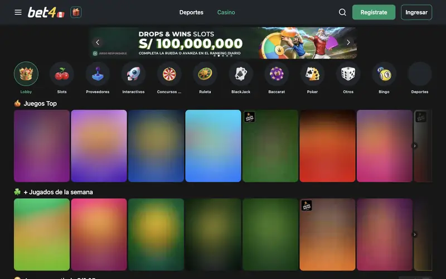Click the bet4 logo
Screen dimensions: 446x279
[46, 12]
